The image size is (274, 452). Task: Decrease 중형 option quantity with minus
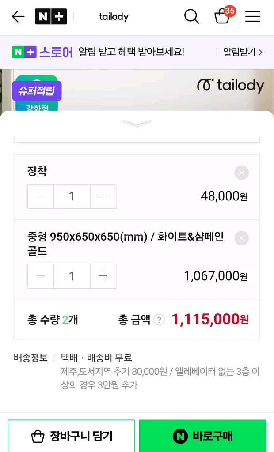click(41, 276)
